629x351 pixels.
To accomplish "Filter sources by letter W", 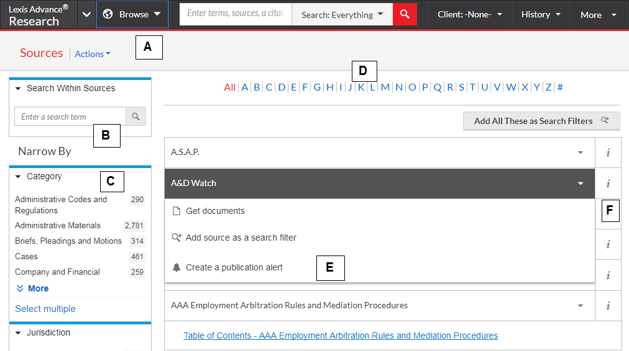I will [x=511, y=87].
